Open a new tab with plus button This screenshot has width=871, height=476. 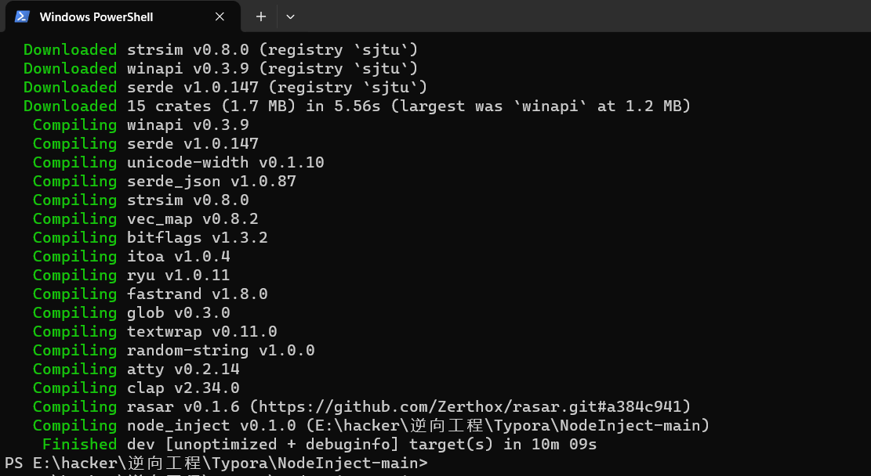(x=261, y=16)
